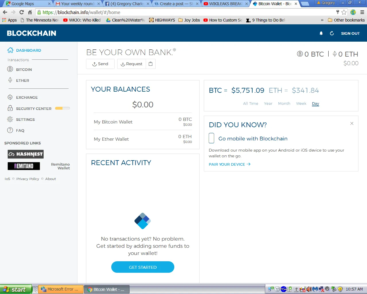This screenshot has width=367, height=294.
Task: Open Settings in the sidebar
Action: [x=25, y=119]
